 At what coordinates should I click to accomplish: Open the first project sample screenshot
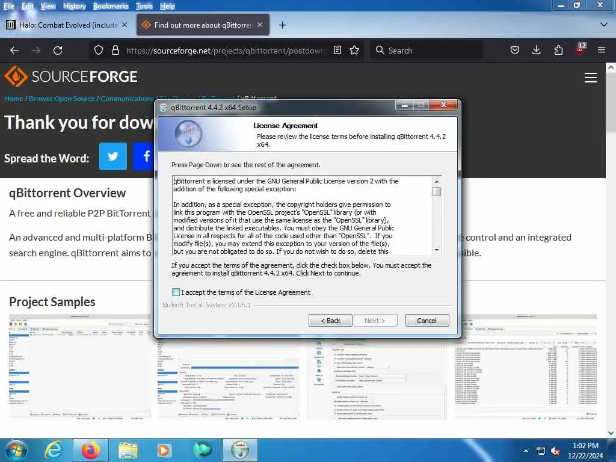pyautogui.click(x=80, y=366)
